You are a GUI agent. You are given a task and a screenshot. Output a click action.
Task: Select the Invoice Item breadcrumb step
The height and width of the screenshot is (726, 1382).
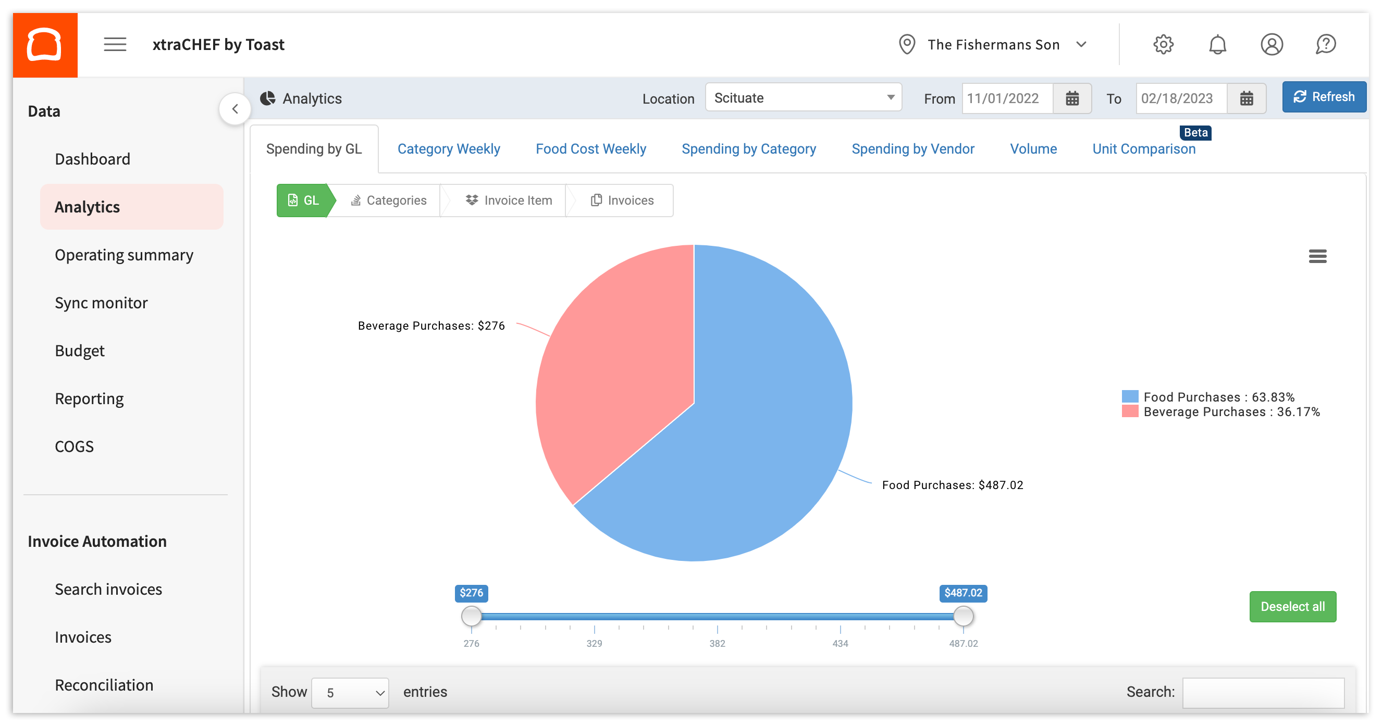click(x=509, y=200)
